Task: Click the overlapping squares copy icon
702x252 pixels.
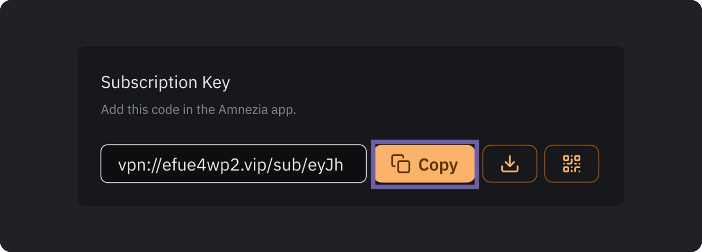Action: [401, 164]
